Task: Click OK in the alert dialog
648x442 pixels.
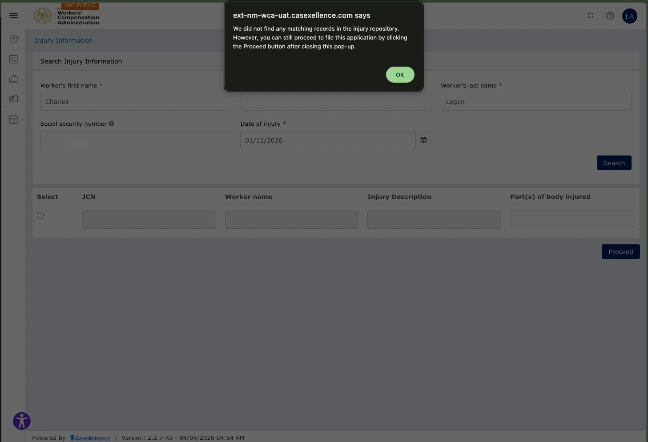Action: (x=400, y=75)
